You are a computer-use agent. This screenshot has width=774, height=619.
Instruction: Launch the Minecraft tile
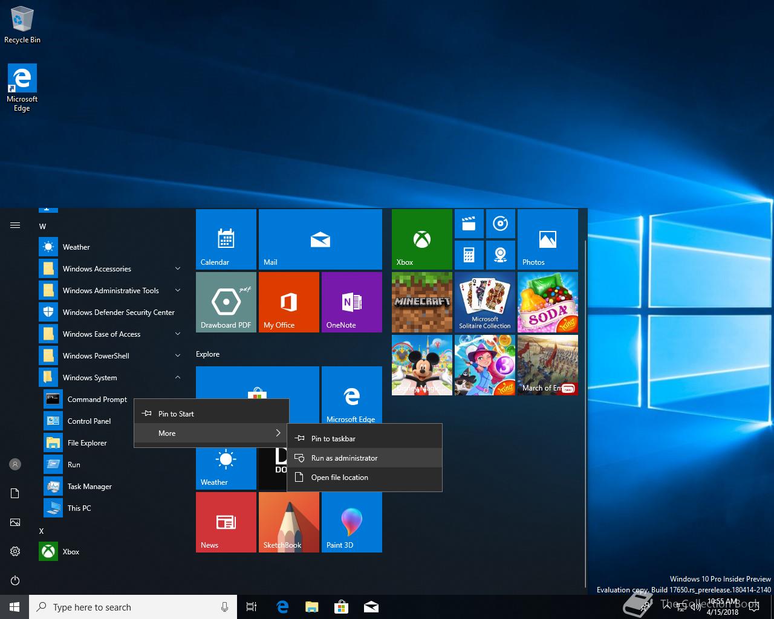coord(422,302)
